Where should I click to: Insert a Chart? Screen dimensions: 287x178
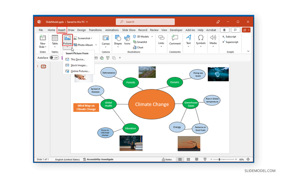[x=138, y=48]
